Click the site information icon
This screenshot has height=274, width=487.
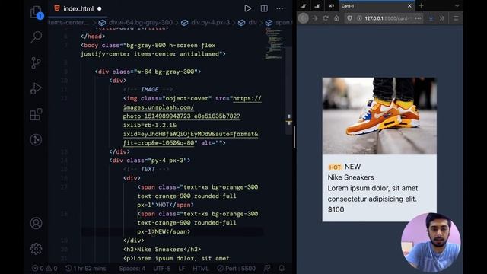click(359, 18)
